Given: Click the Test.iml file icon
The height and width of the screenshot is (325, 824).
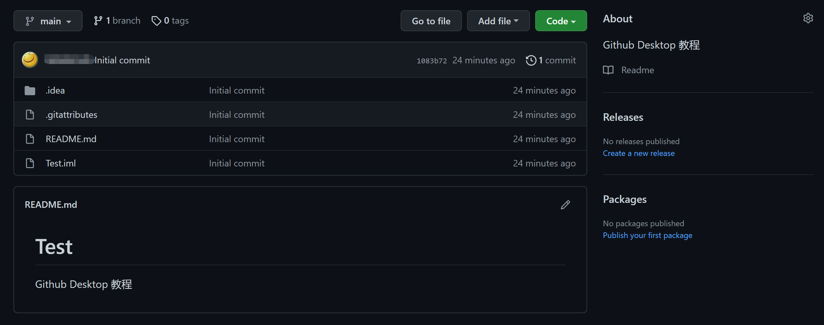Looking at the screenshot, I should tap(30, 163).
